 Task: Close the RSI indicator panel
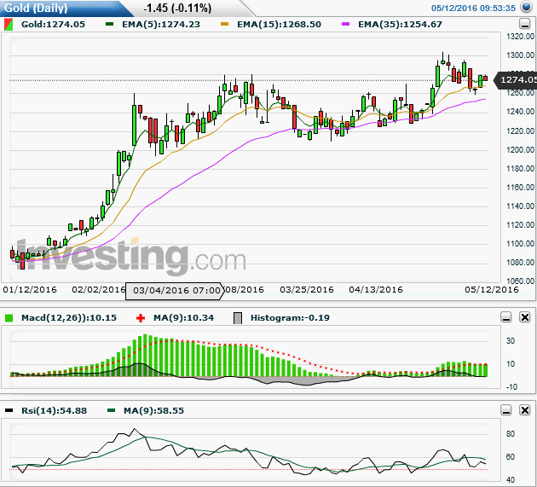tap(525, 410)
